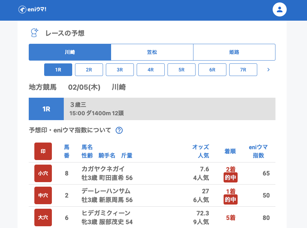The width and height of the screenshot is (307, 228).
Task: Select the 1R race button
Action: click(58, 70)
